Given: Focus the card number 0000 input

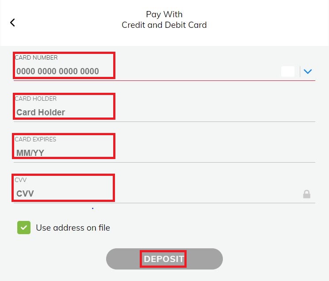Looking at the screenshot, I should [x=57, y=72].
